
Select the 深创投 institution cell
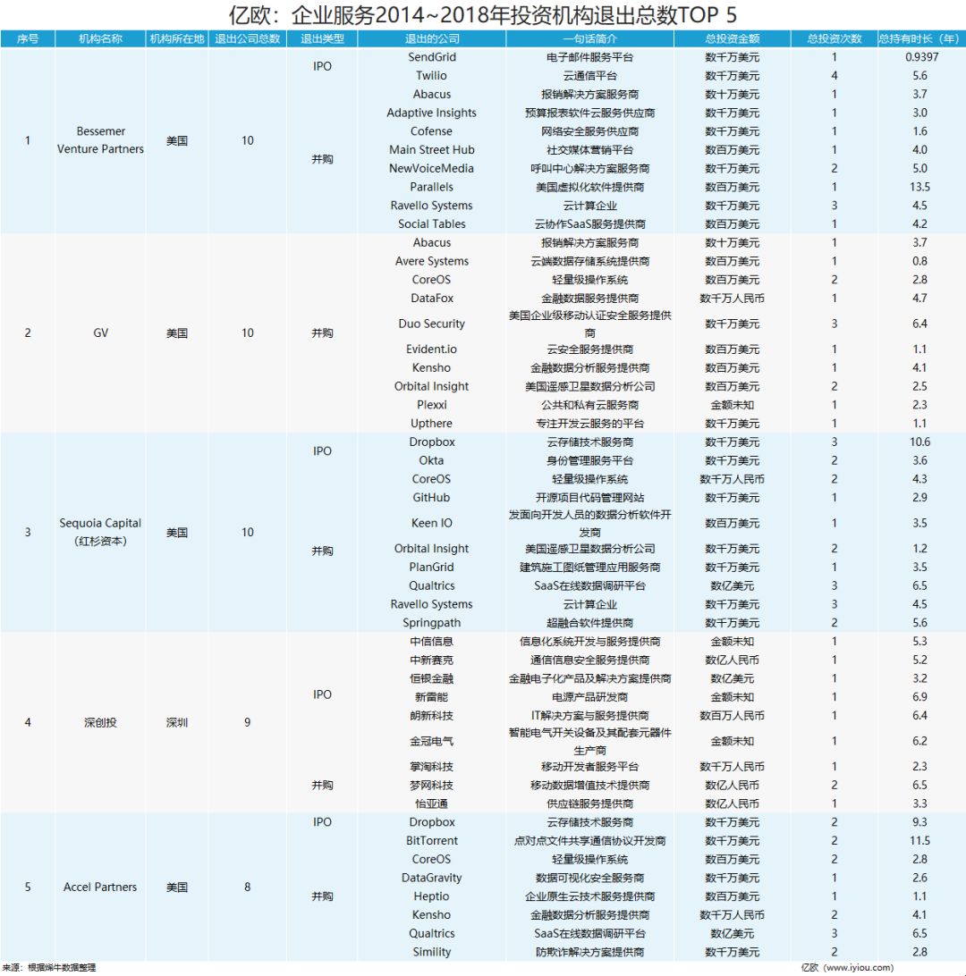point(100,722)
